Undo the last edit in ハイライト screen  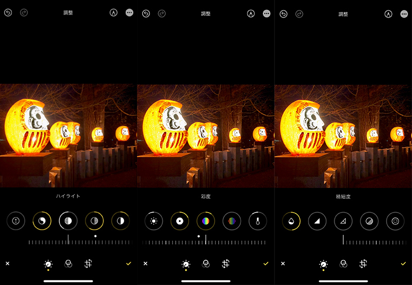pos(8,12)
